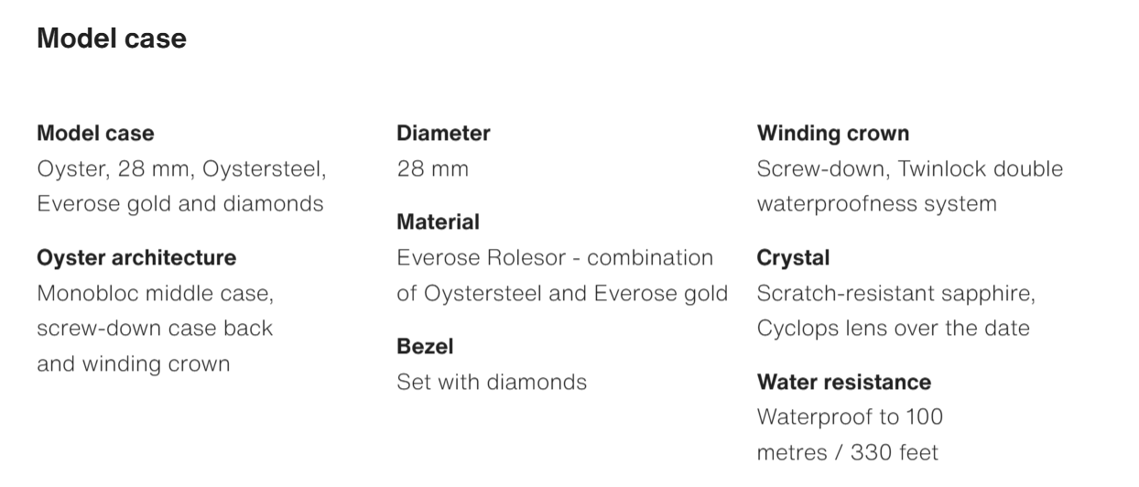This screenshot has width=1139, height=487.
Task: Click the "Oyster, 28 mm, Oystersteel," text line
Action: 181,169
